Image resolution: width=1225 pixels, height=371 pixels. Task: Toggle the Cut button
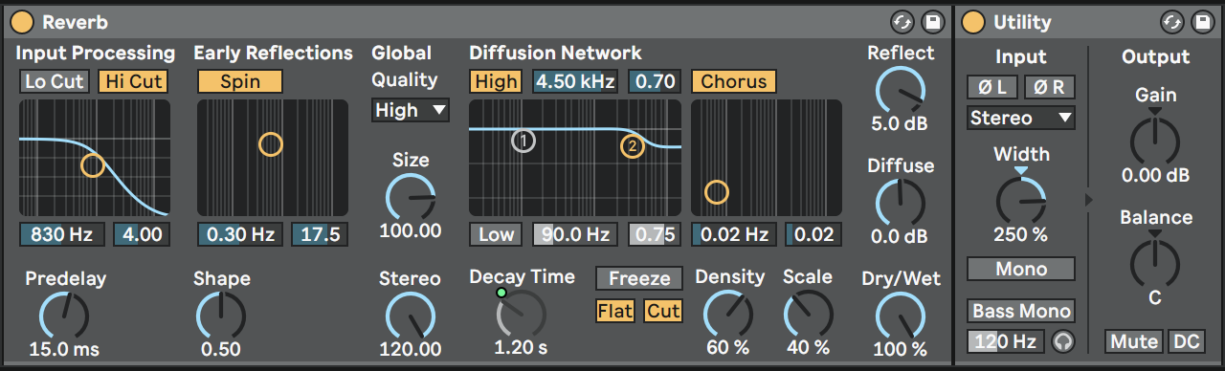coord(663,311)
